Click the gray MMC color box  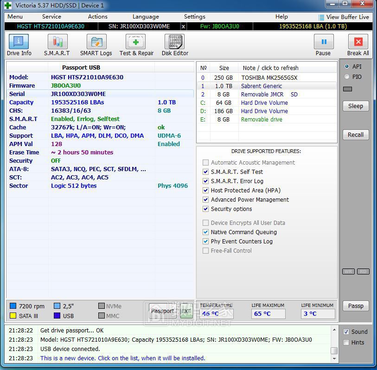pos(102,315)
